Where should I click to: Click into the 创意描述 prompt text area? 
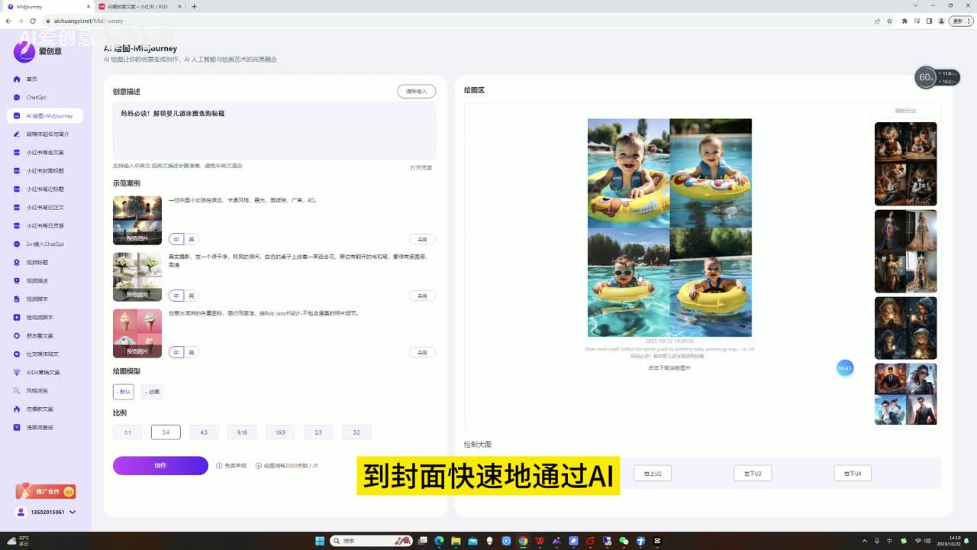pos(274,131)
